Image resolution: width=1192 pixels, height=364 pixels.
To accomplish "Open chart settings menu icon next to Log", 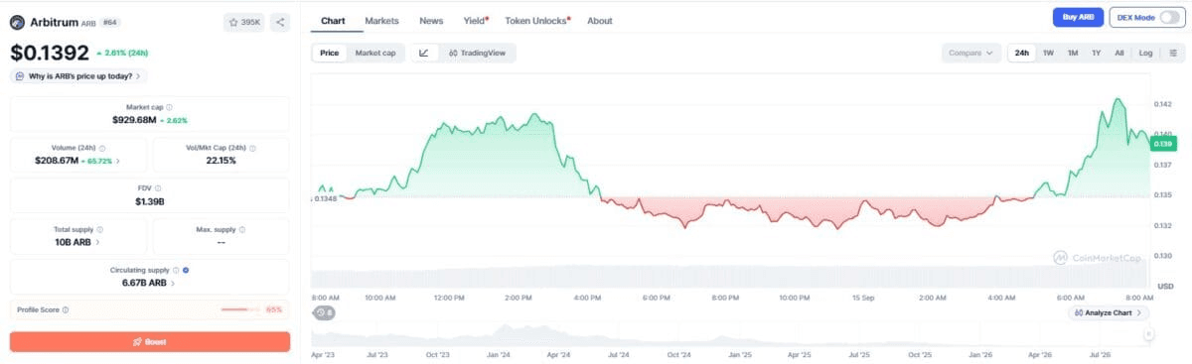I will (1173, 53).
